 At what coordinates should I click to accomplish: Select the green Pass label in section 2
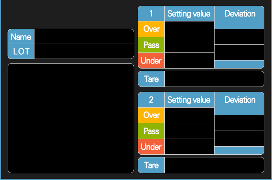tap(151, 131)
